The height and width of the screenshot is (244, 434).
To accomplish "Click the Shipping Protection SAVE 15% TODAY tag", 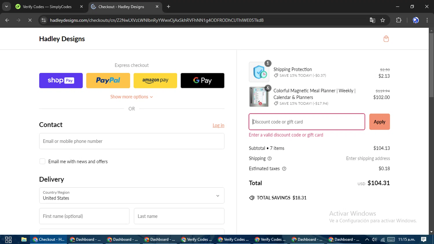I will tap(300, 75).
